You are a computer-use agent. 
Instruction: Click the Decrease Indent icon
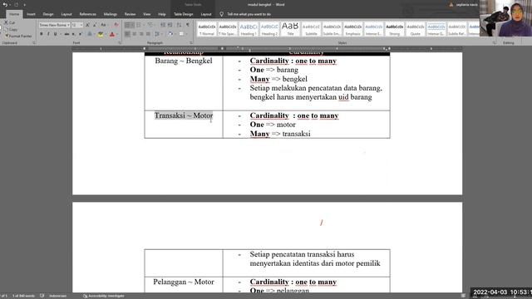(163, 25)
